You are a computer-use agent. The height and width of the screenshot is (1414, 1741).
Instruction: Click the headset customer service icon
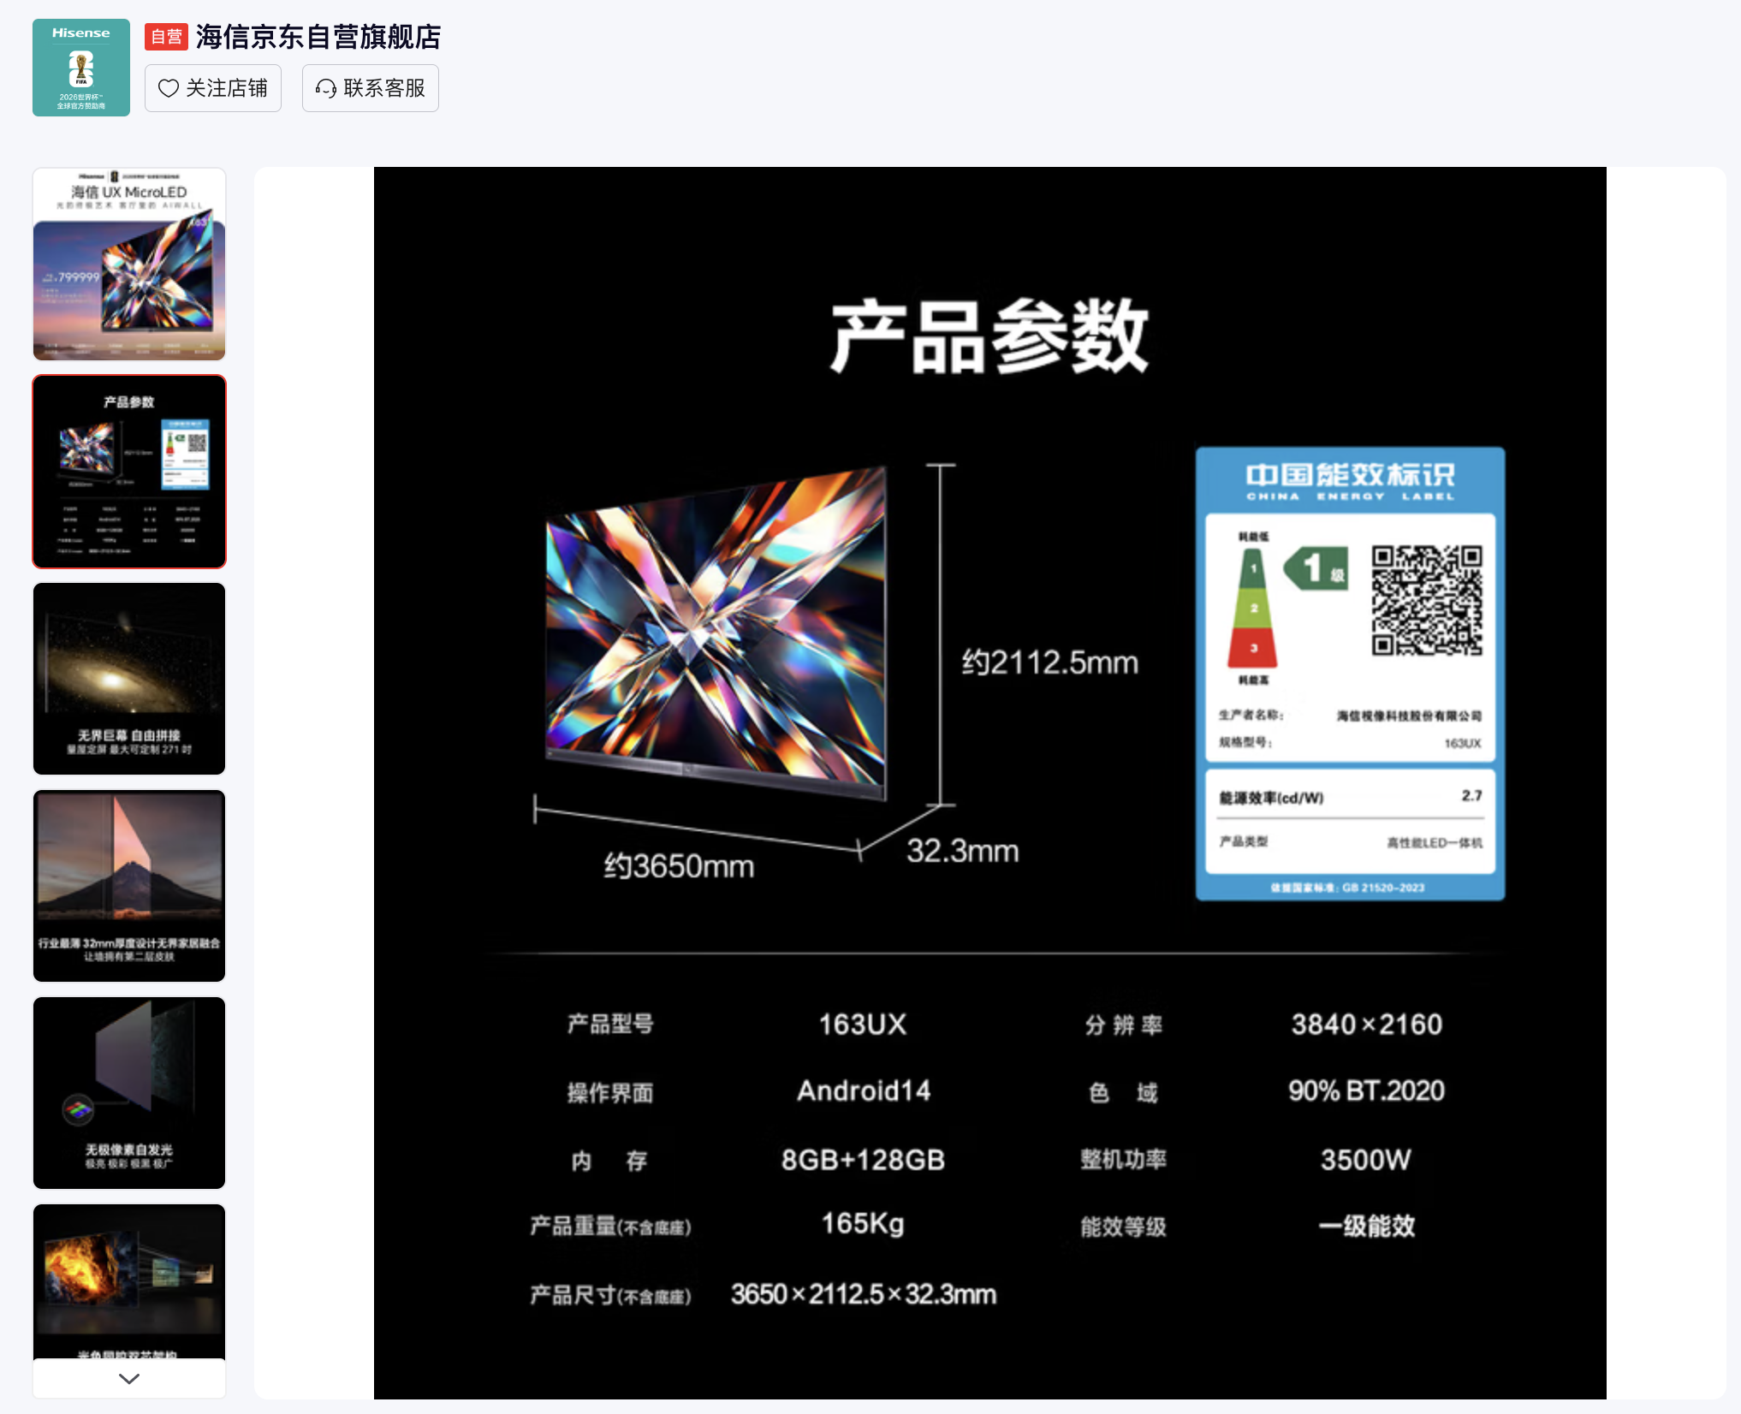click(x=326, y=88)
